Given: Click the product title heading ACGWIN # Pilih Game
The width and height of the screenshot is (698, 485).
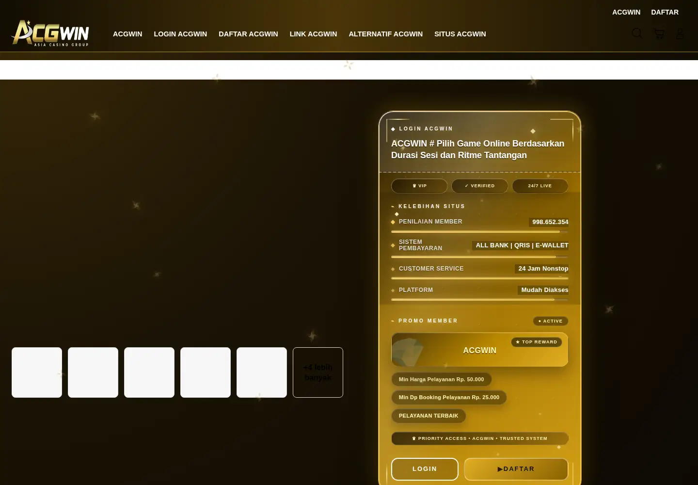Looking at the screenshot, I should 478,149.
